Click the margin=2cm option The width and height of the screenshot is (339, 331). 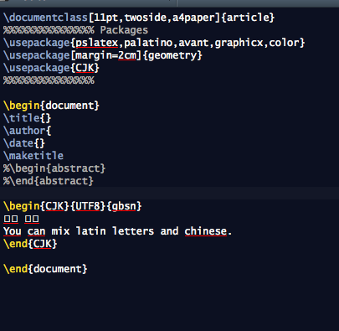click(105, 55)
